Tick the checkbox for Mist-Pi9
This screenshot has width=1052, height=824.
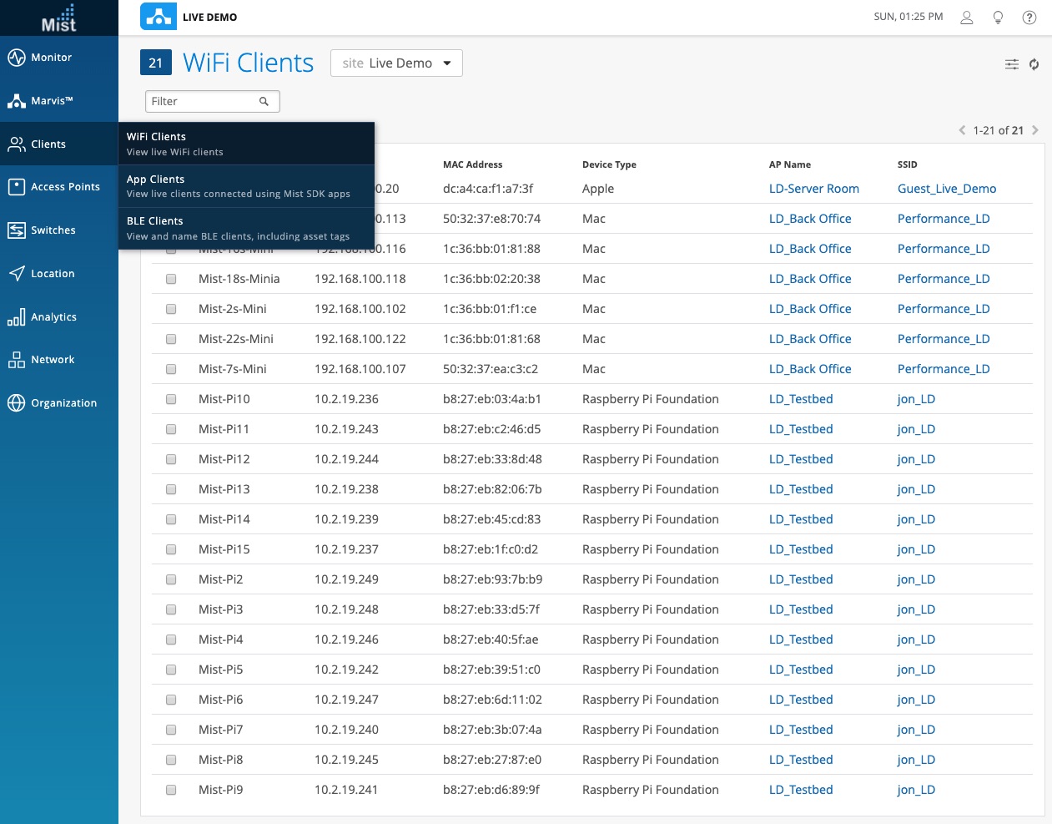pyautogui.click(x=171, y=790)
